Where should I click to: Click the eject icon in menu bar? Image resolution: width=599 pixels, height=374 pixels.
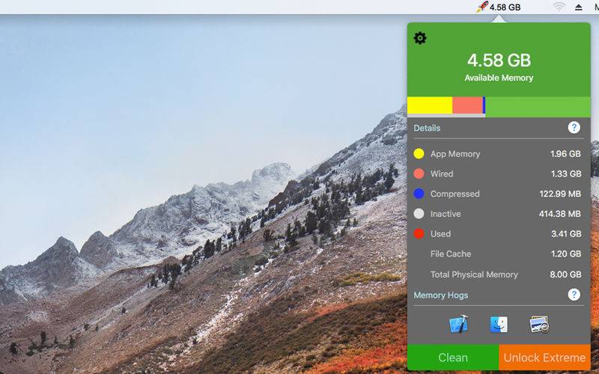click(x=579, y=7)
